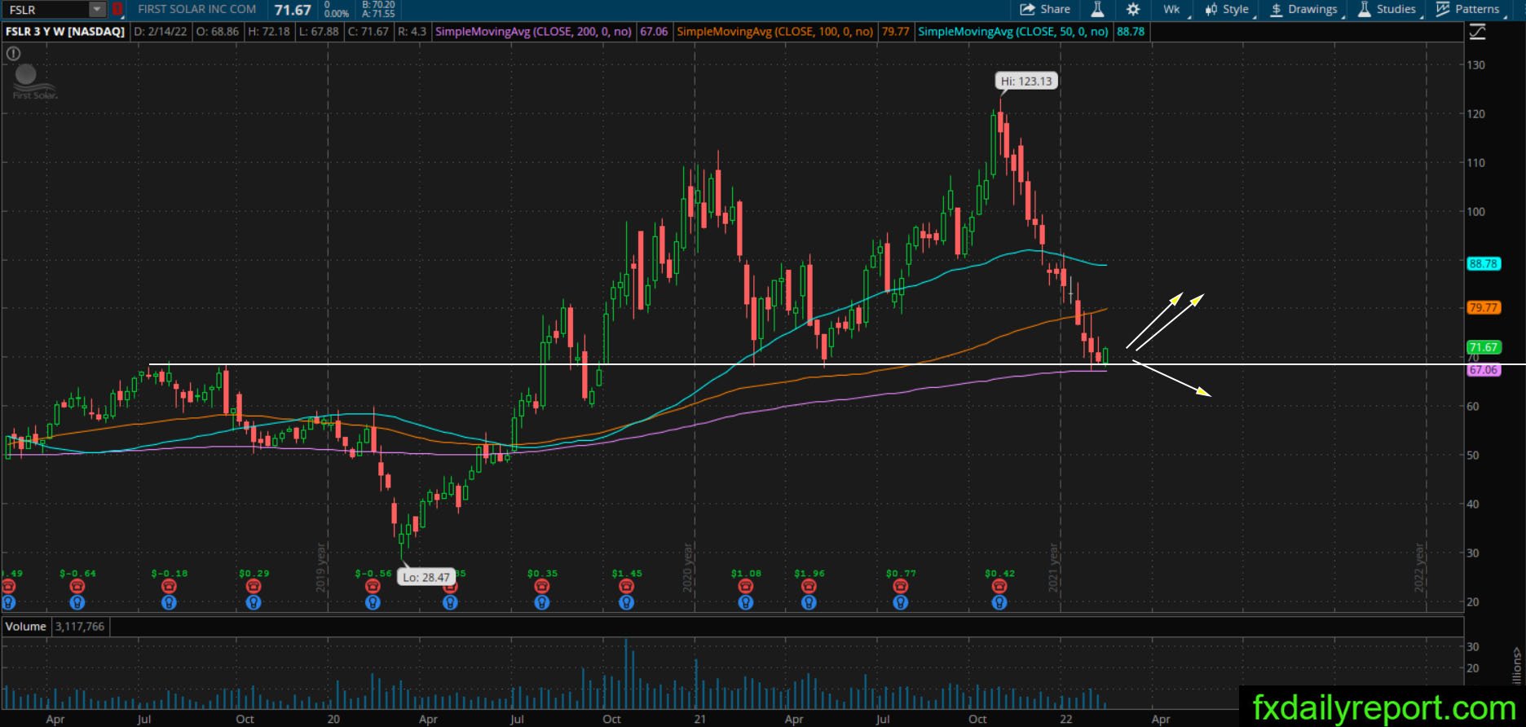The image size is (1526, 727).
Task: Open the Wk timeframe dropdown
Action: tap(1173, 9)
